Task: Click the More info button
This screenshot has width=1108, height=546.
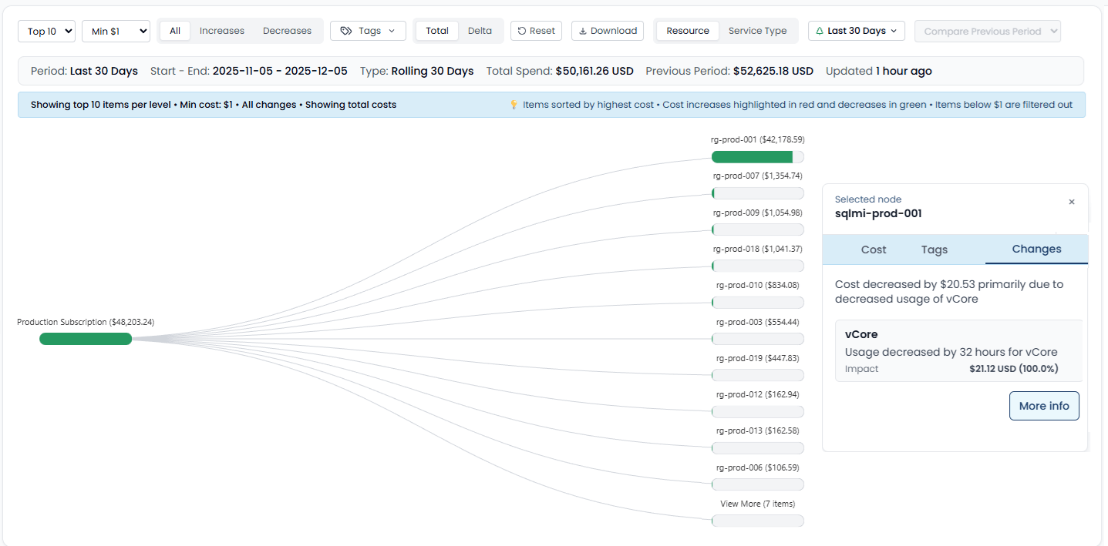Action: pos(1044,406)
